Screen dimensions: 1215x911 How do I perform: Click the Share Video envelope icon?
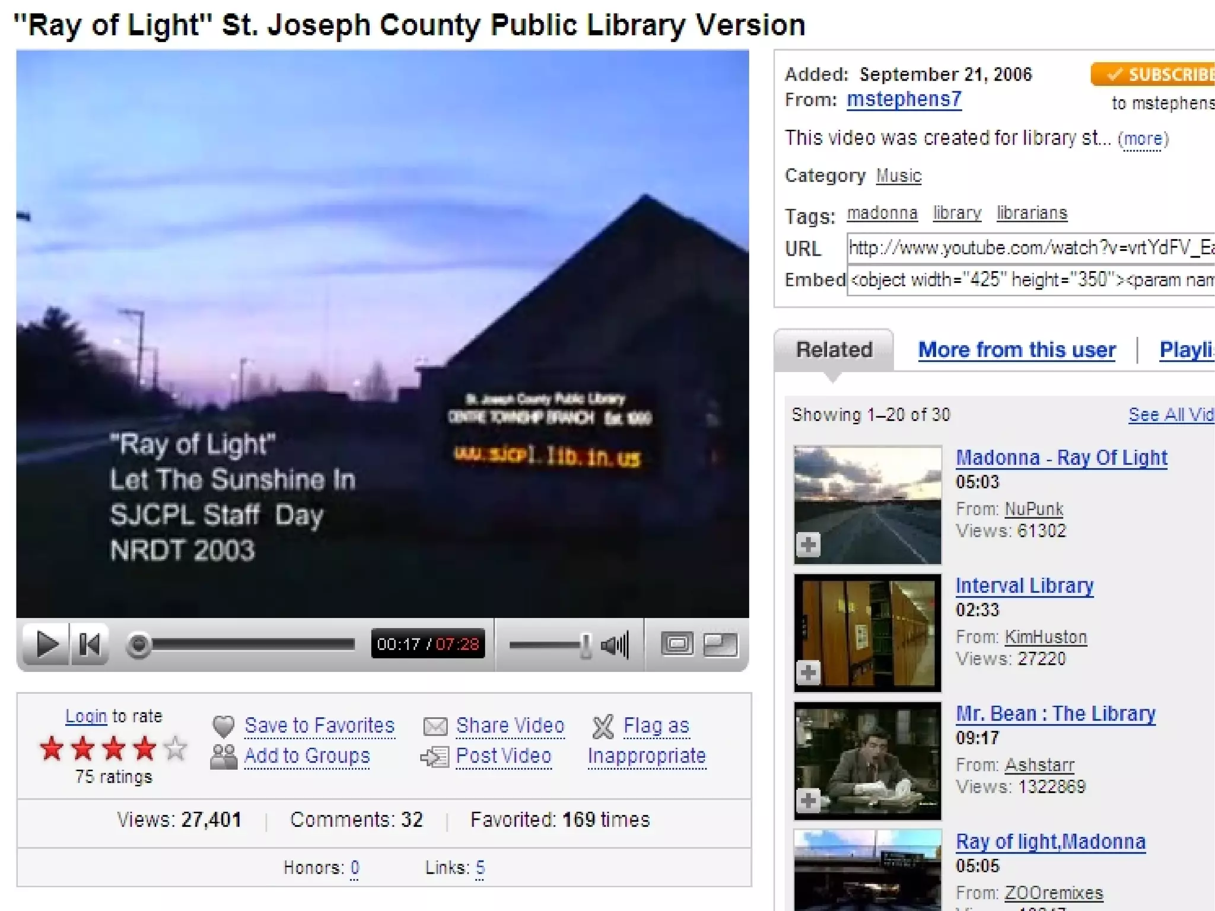[435, 726]
